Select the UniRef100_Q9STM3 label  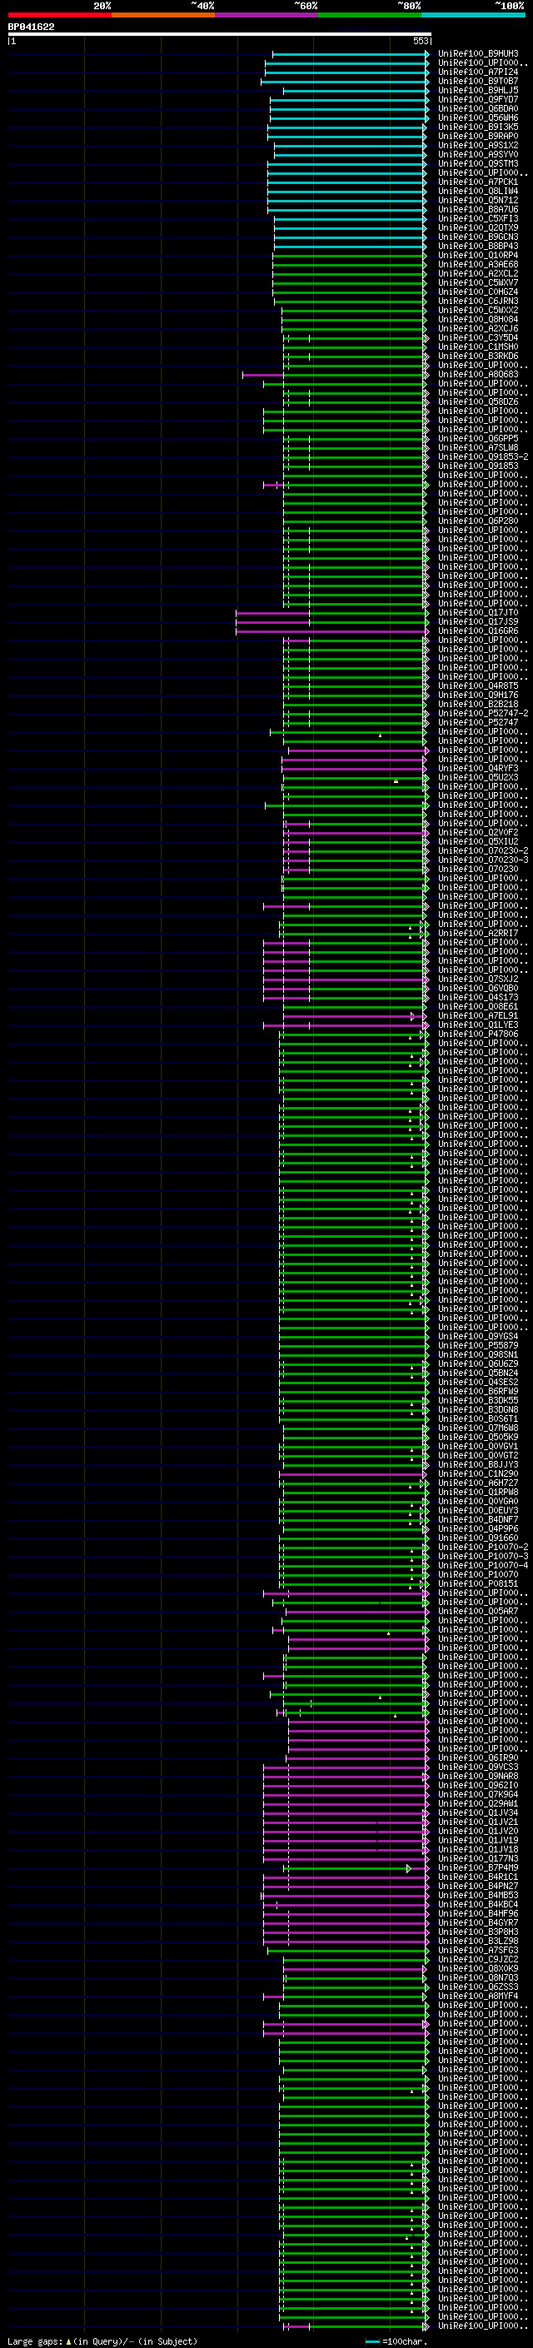(478, 164)
